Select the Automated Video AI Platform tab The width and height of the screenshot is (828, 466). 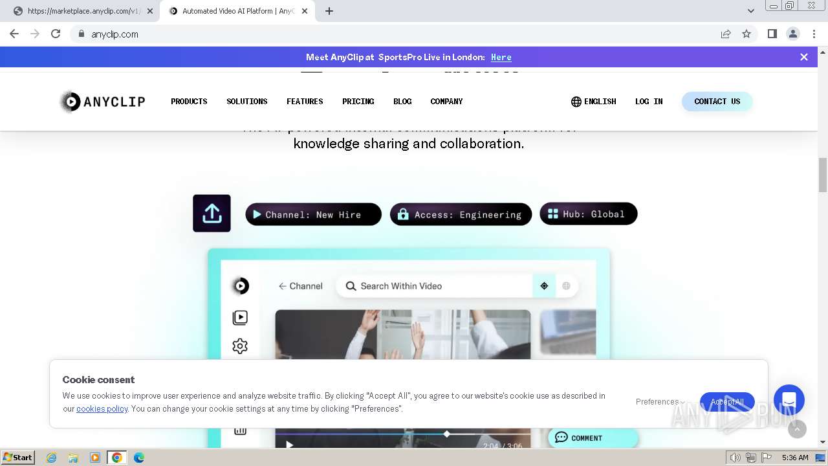click(x=237, y=11)
